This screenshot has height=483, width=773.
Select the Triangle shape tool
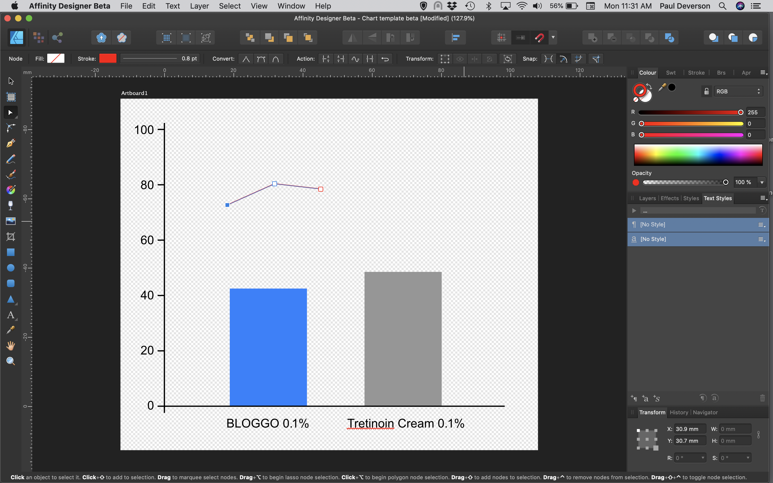pos(11,299)
